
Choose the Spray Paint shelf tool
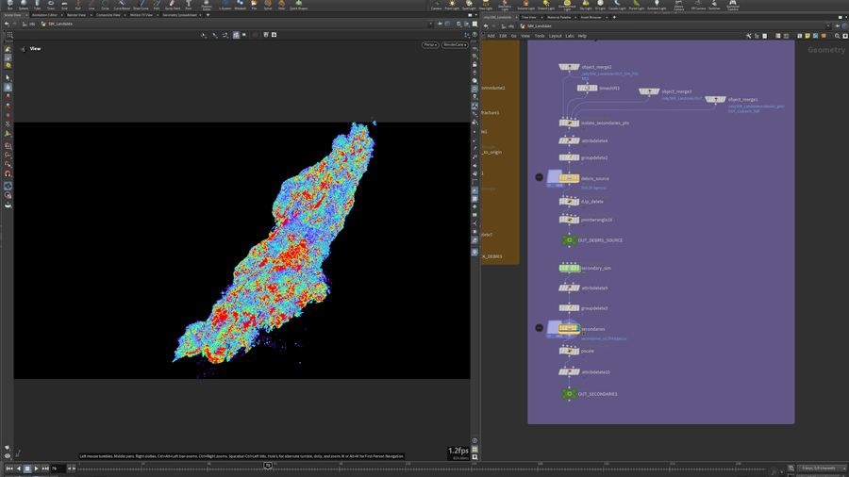pos(173,6)
